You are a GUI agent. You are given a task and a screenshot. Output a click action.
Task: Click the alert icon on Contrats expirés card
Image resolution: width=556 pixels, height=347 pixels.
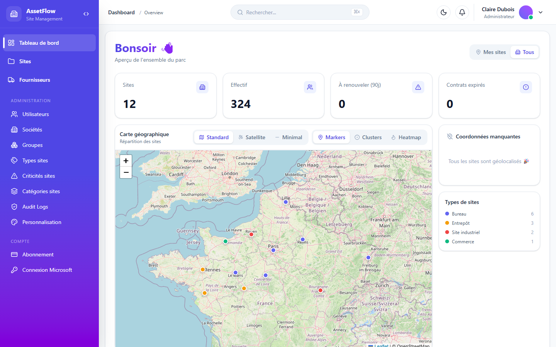526,87
